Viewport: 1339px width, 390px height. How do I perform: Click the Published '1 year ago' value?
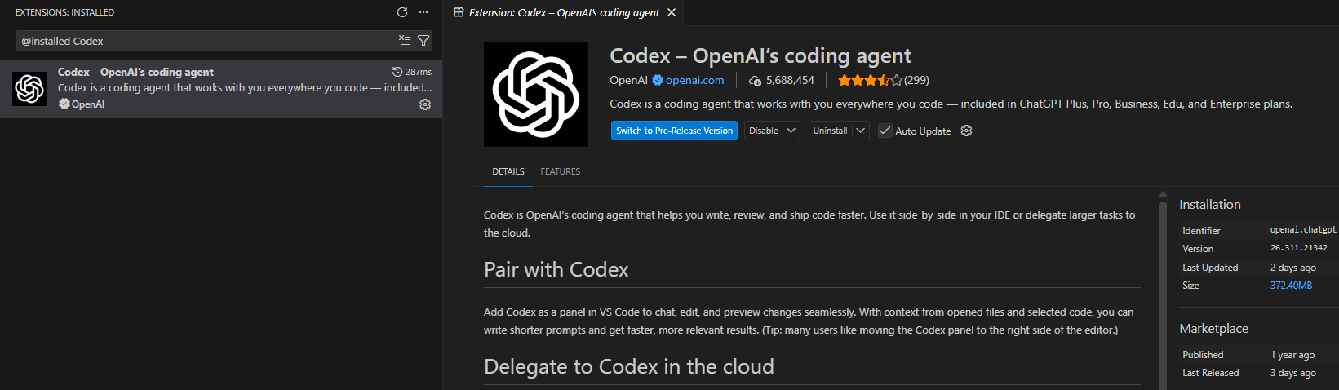[1292, 355]
